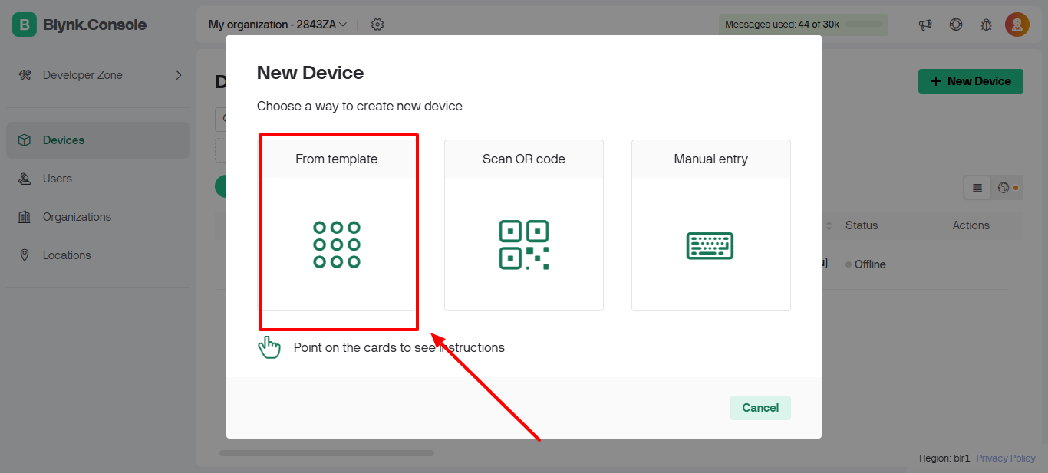Image resolution: width=1048 pixels, height=473 pixels.
Task: Click the Actions column header
Action: (971, 225)
